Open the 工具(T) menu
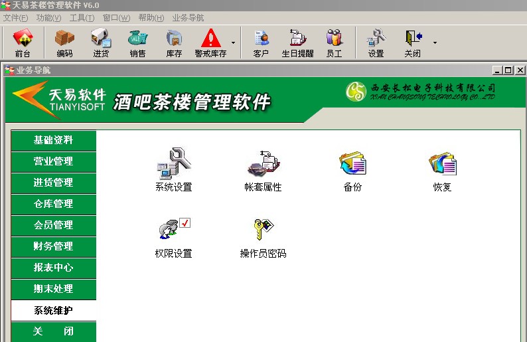Viewport: 527px width, 342px height. [x=82, y=18]
